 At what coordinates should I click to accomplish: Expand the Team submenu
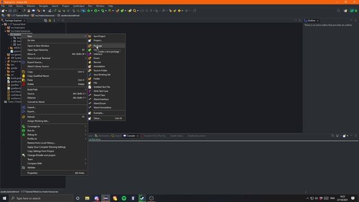click(x=86, y=159)
